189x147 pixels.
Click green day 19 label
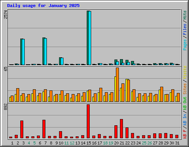pyautogui.click(x=111, y=143)
